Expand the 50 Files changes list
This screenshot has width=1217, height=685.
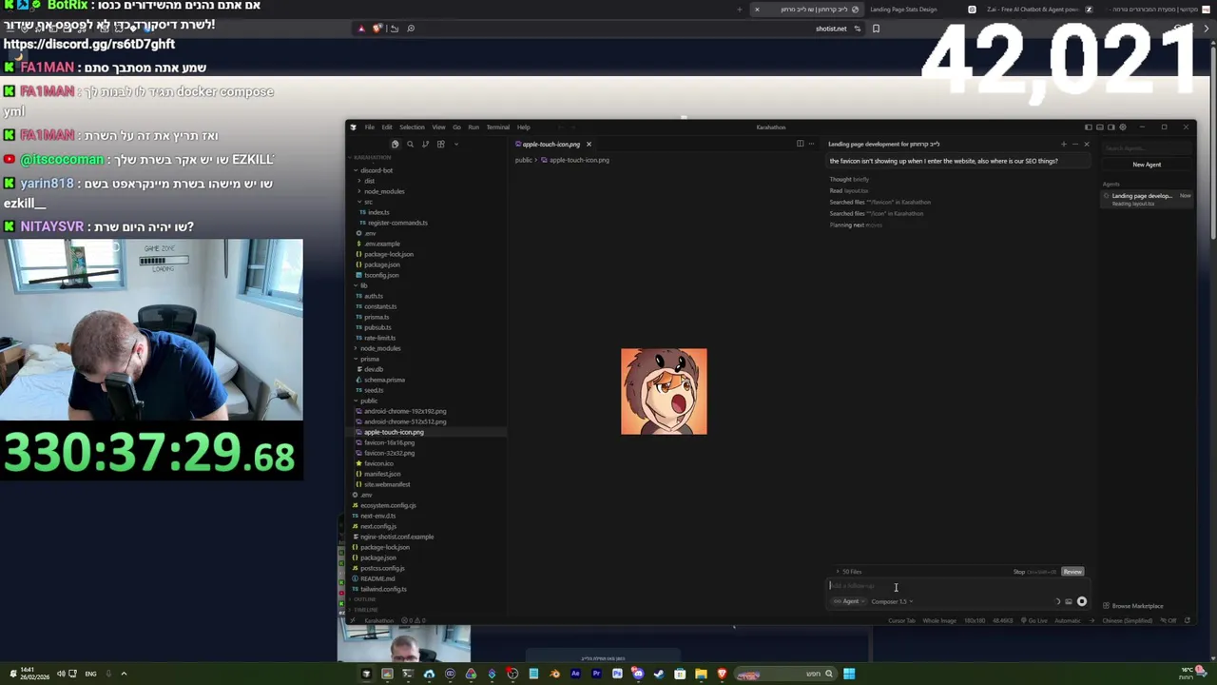point(849,572)
